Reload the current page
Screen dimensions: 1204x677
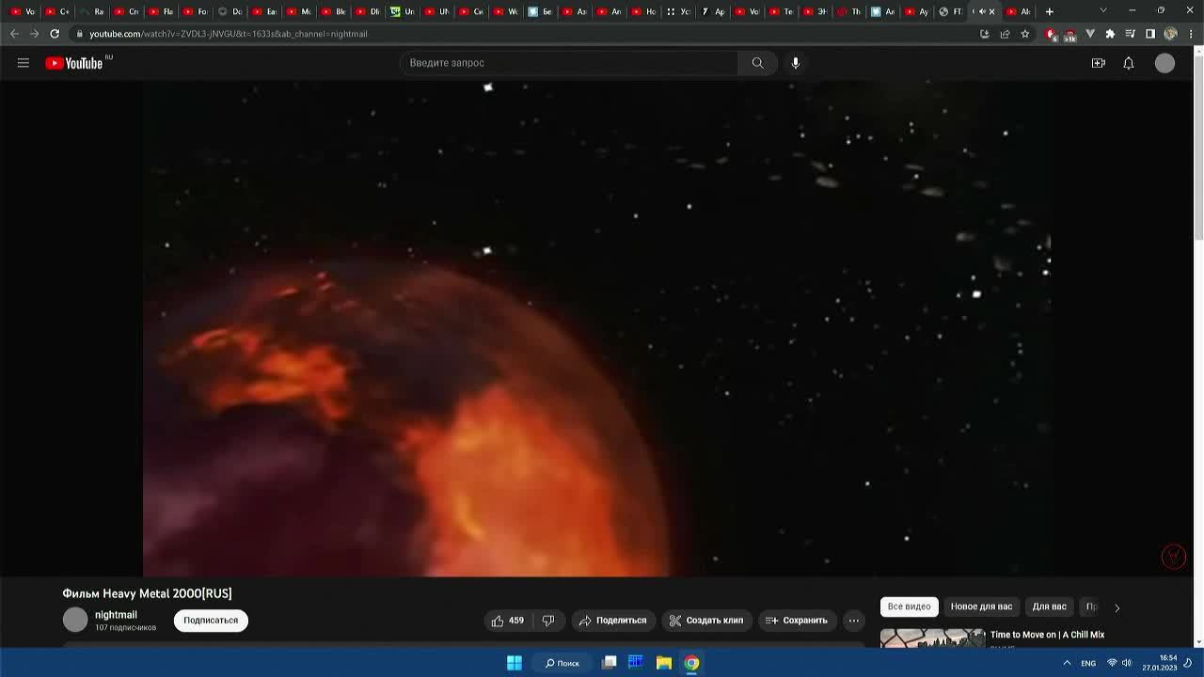55,34
